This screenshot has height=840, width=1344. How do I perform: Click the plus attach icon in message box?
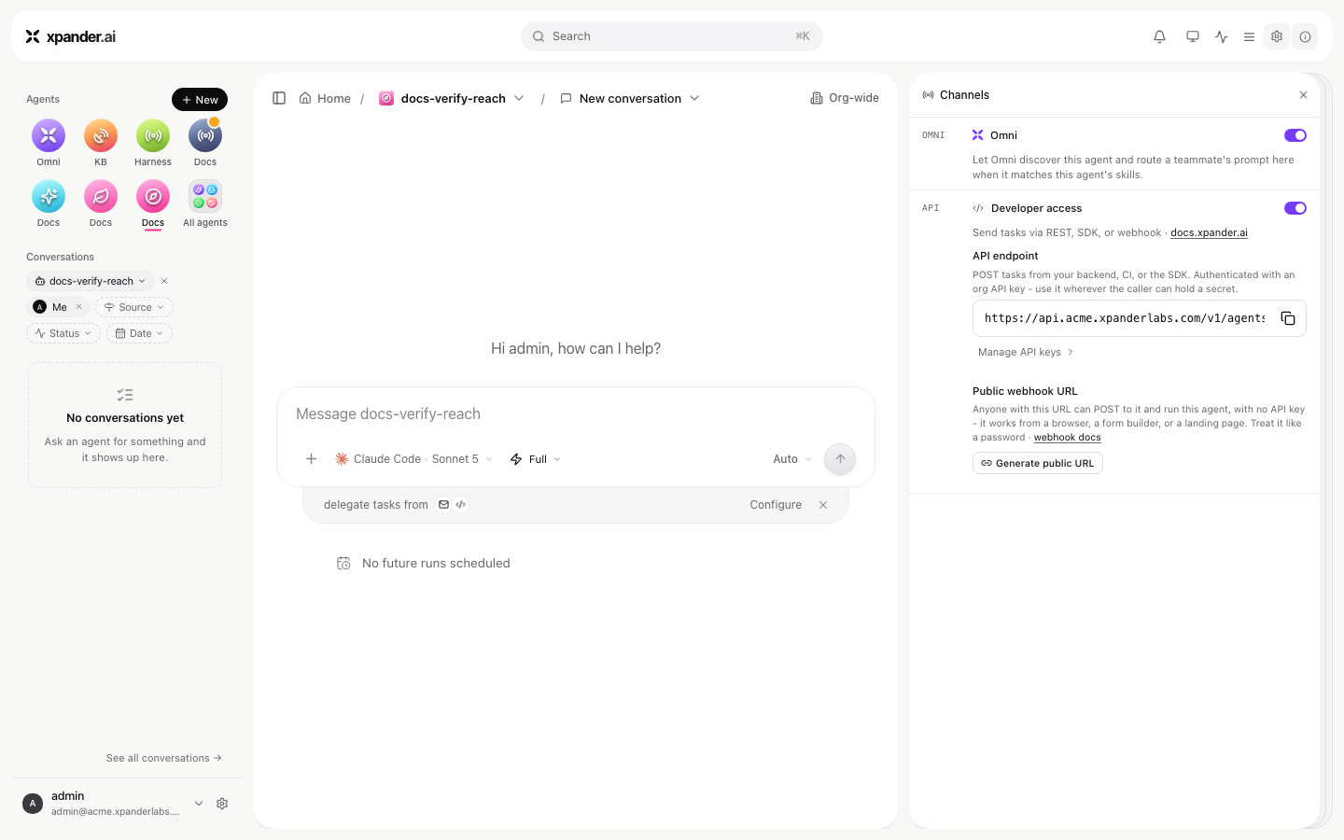(x=312, y=459)
